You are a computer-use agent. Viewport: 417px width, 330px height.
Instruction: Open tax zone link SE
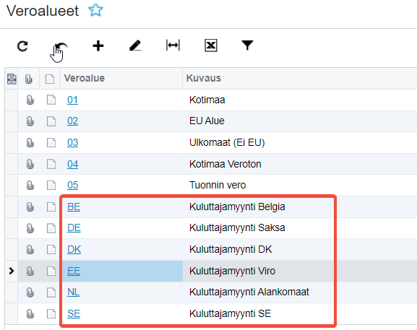tap(74, 314)
